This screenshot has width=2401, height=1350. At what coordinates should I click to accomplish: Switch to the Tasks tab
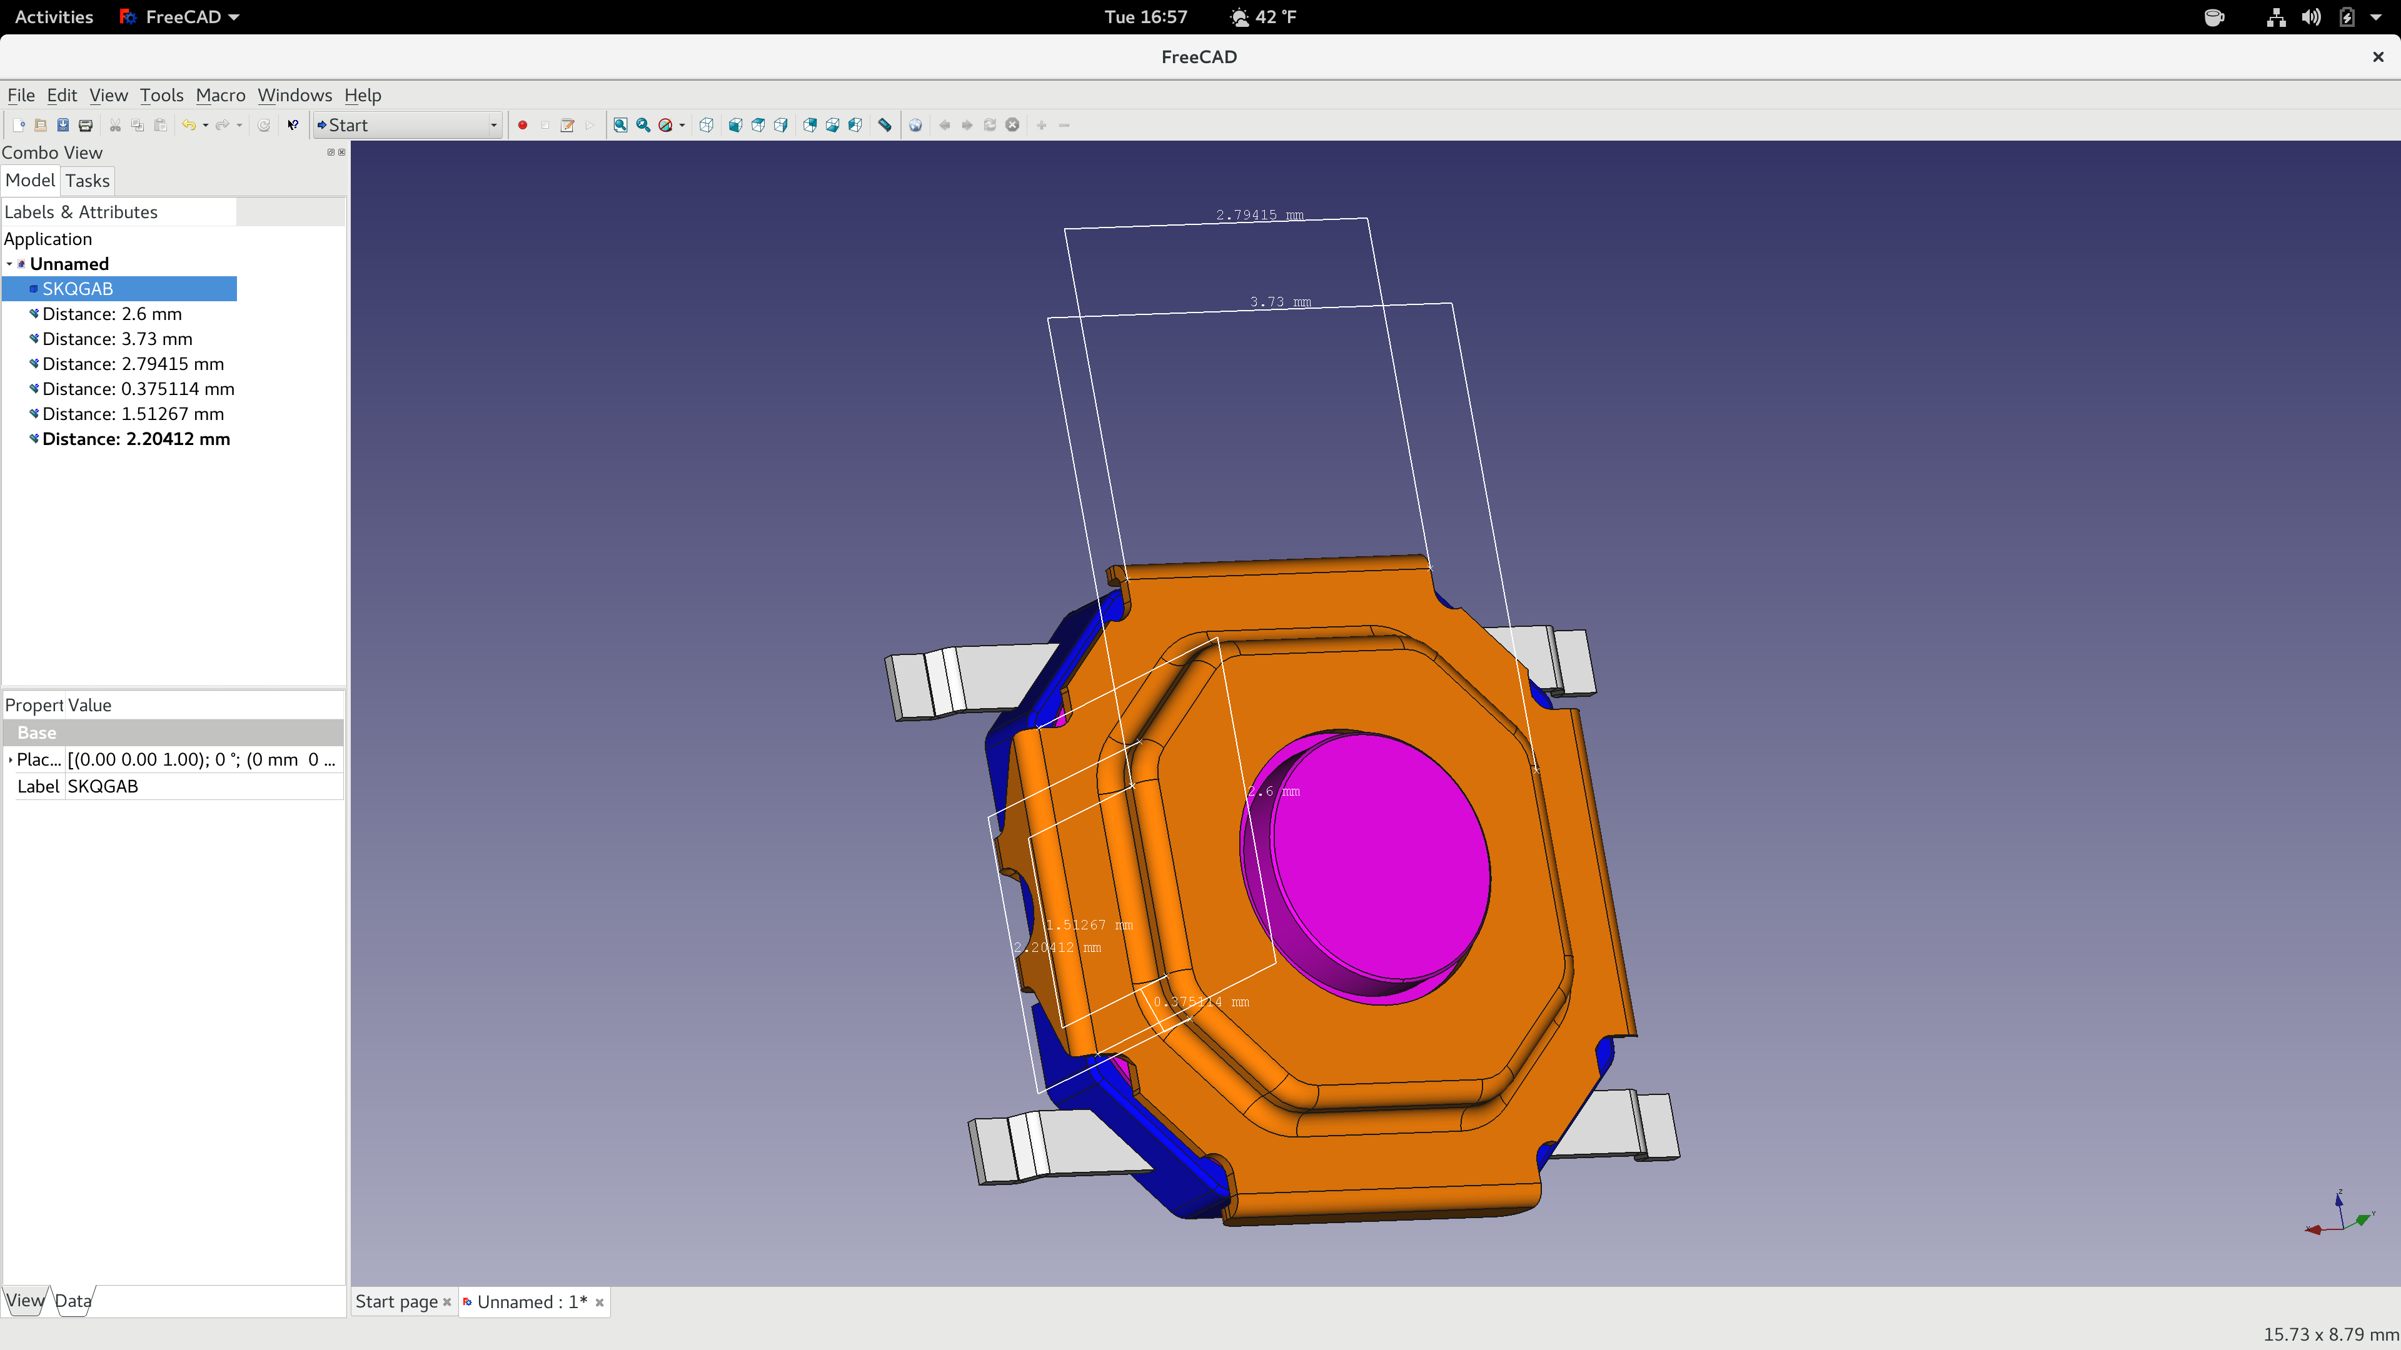pyautogui.click(x=88, y=181)
